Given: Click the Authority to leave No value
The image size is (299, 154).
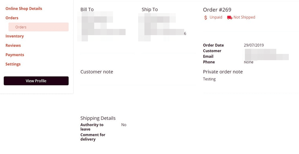Looking at the screenshot, I should point(124,125).
